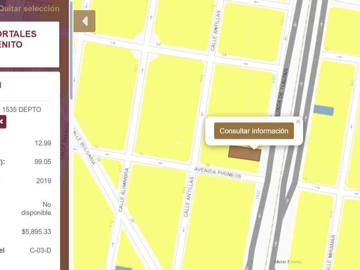Click the Metro Ermita label
The image size is (360, 270).
288,262
